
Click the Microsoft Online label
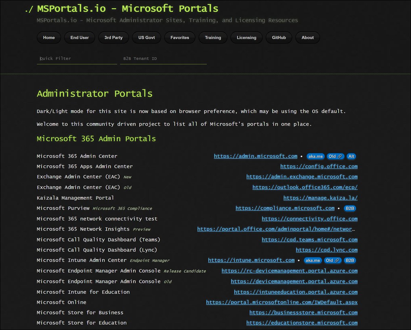(x=62, y=302)
